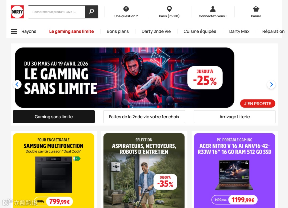
Task: Click the product search input field
Action: pos(57,12)
